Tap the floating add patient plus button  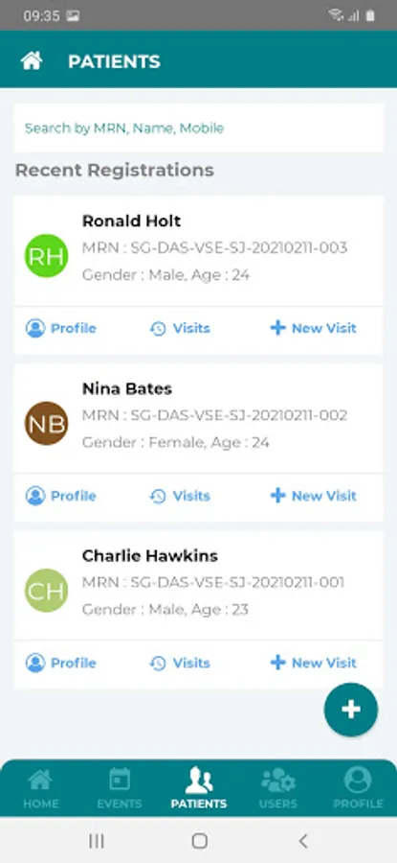[351, 710]
